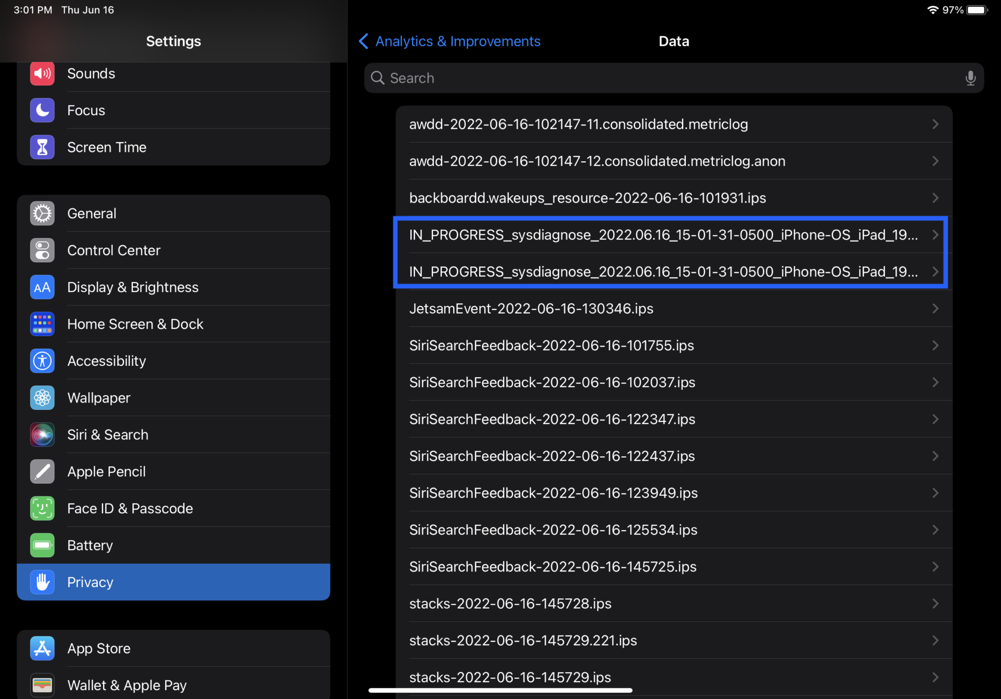Viewport: 1001px width, 699px height.
Task: Tap the Focus moon icon
Action: [x=43, y=110]
